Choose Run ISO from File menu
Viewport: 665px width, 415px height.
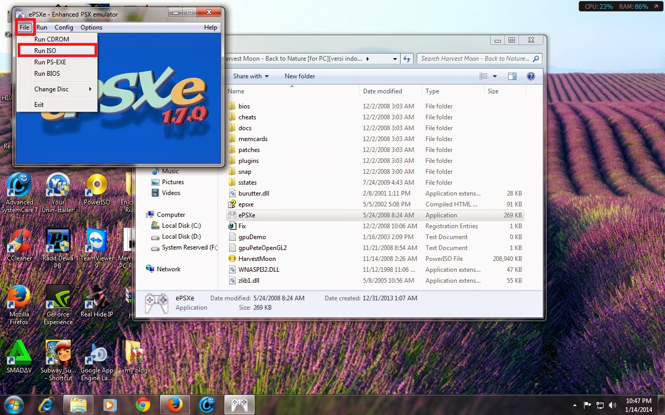[x=57, y=51]
